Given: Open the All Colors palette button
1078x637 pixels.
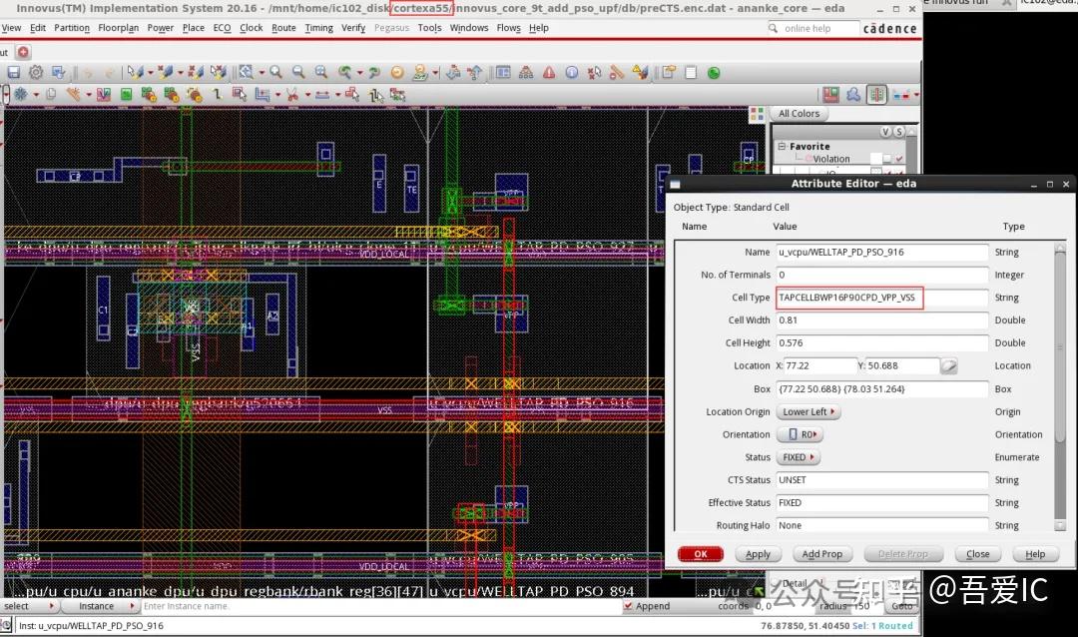Looking at the screenshot, I should click(798, 114).
